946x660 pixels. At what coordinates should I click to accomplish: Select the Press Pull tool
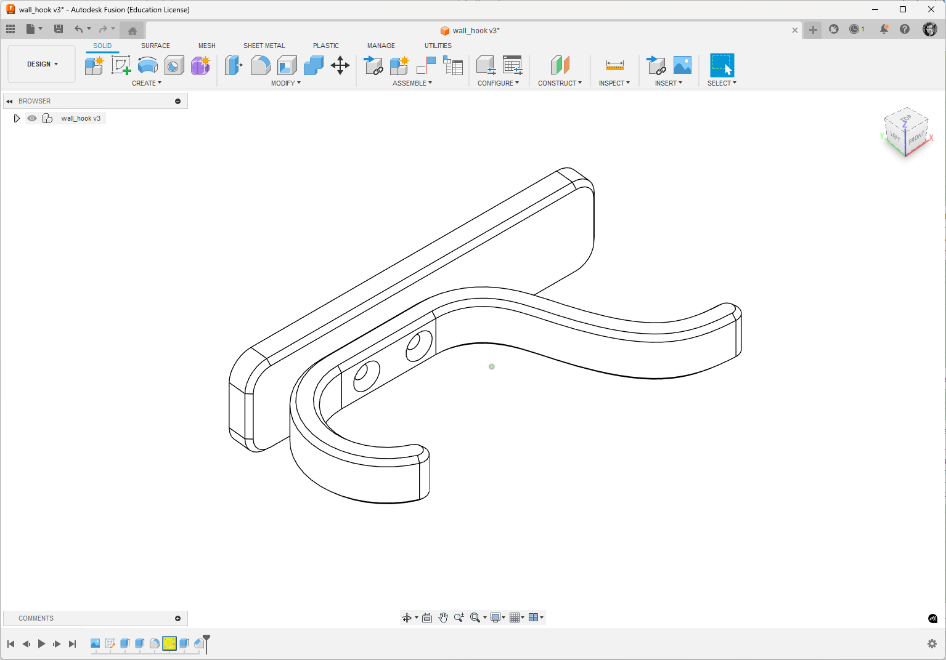234,65
